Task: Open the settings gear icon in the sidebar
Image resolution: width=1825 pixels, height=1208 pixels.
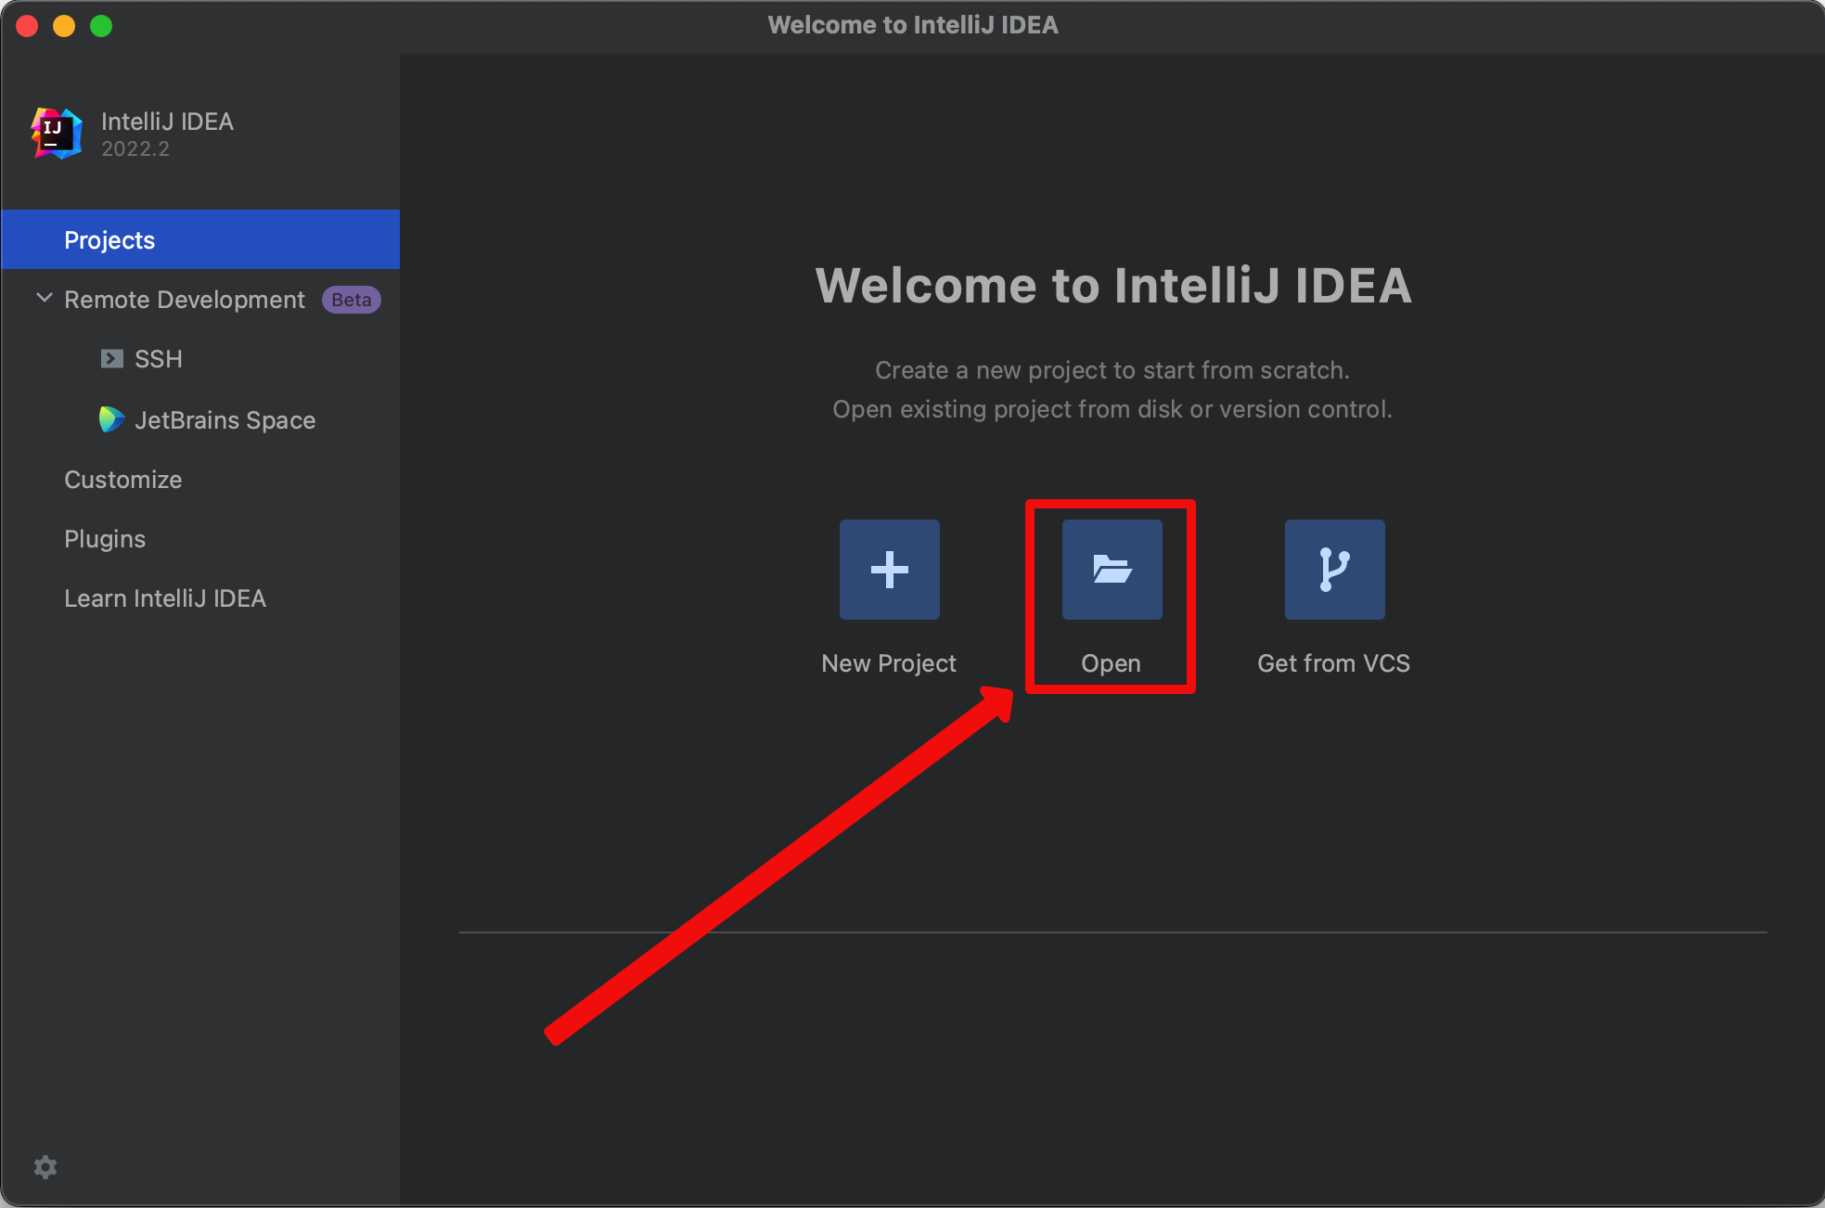Action: [45, 1166]
